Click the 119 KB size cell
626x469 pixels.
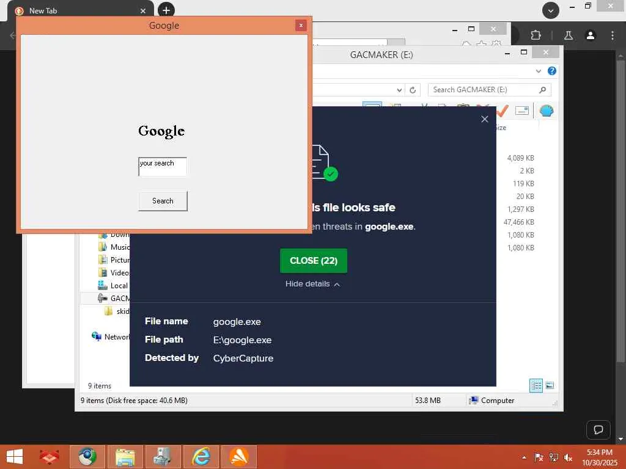(523, 184)
